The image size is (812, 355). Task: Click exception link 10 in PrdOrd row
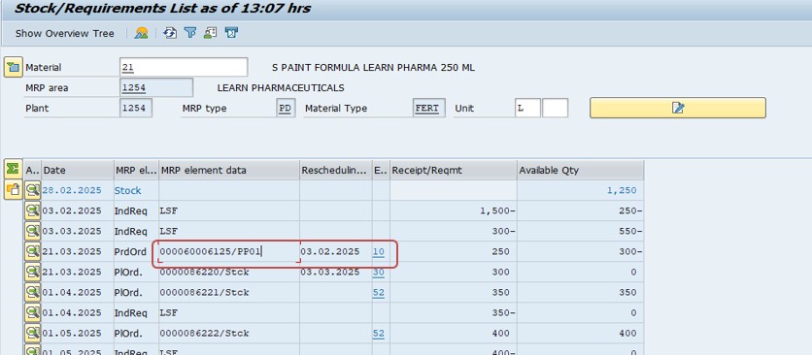point(379,252)
